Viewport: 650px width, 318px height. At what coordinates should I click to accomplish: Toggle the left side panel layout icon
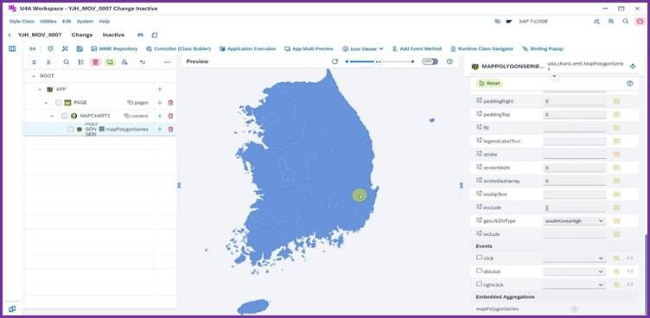(12, 48)
